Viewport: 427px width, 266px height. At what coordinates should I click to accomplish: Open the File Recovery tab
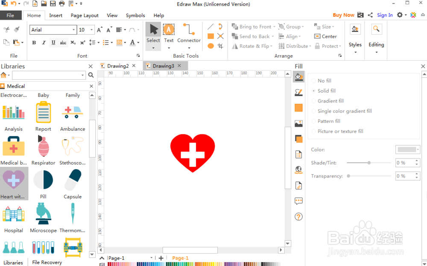pos(47,262)
